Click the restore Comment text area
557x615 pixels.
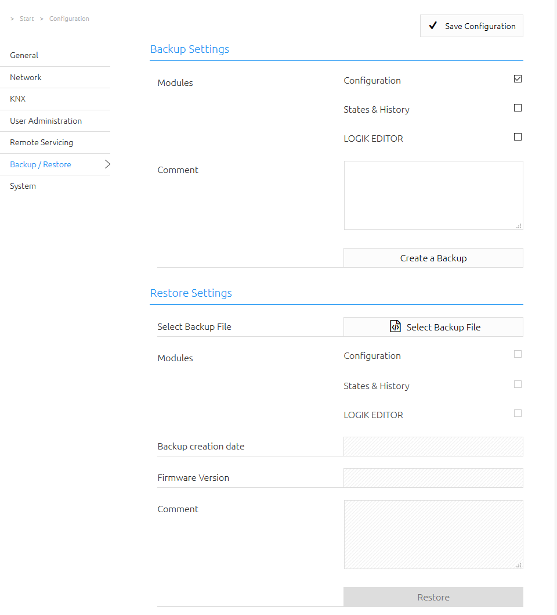pyautogui.click(x=433, y=535)
